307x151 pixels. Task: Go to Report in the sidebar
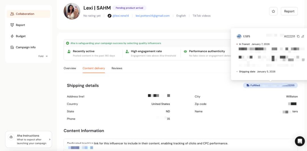(x=20, y=25)
